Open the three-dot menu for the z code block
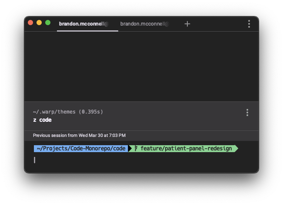283x205 pixels. point(247,113)
